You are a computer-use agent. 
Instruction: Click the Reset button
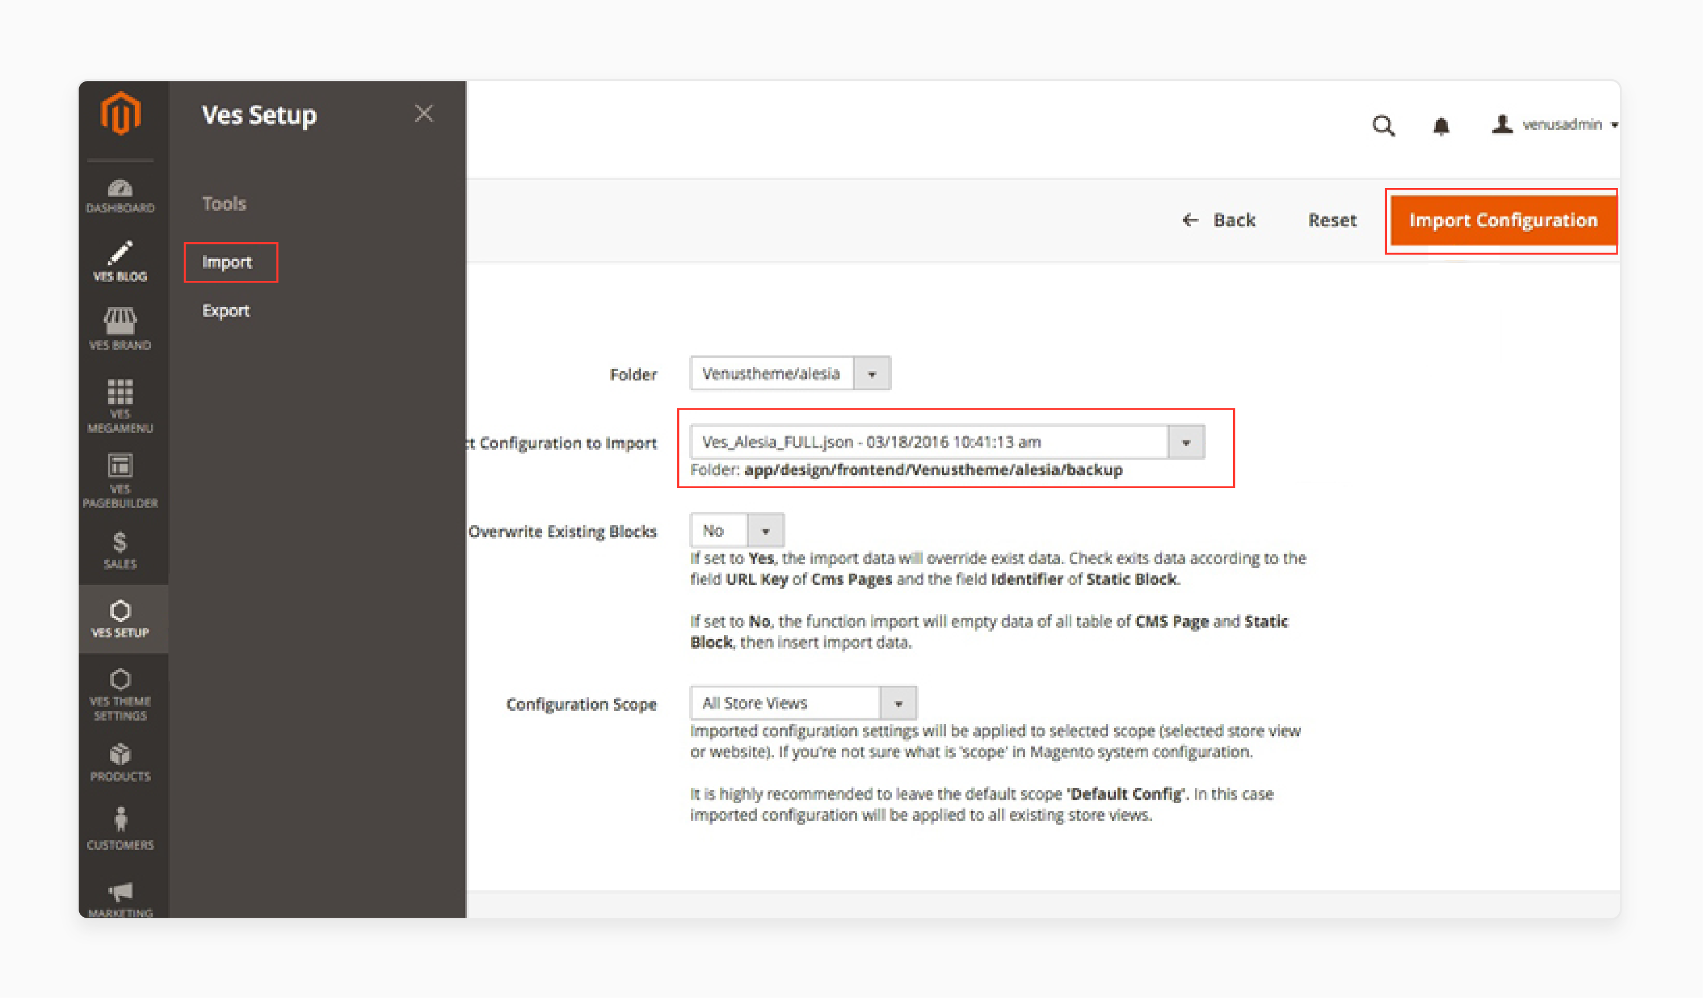(1332, 220)
